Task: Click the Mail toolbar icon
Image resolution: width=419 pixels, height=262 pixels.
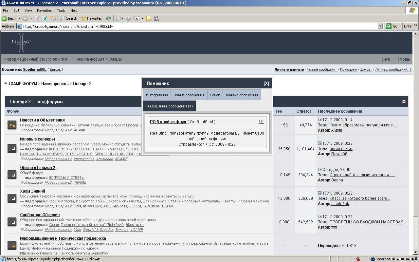Action: 118,18
